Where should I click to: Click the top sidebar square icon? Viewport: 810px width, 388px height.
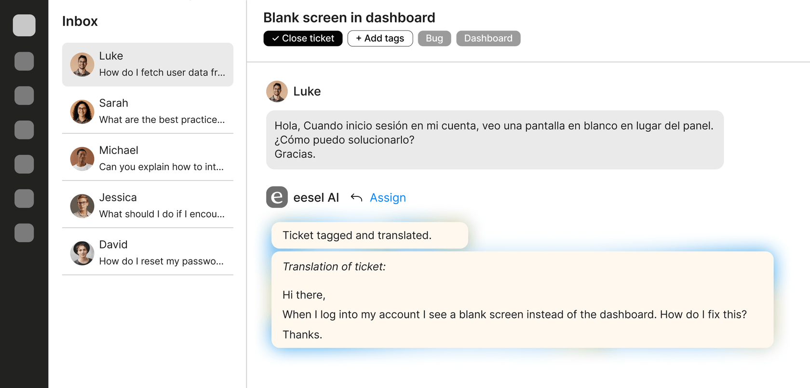[24, 25]
